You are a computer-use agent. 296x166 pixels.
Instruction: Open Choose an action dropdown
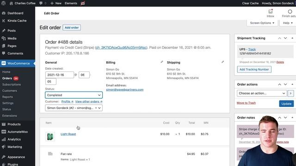click(x=262, y=93)
